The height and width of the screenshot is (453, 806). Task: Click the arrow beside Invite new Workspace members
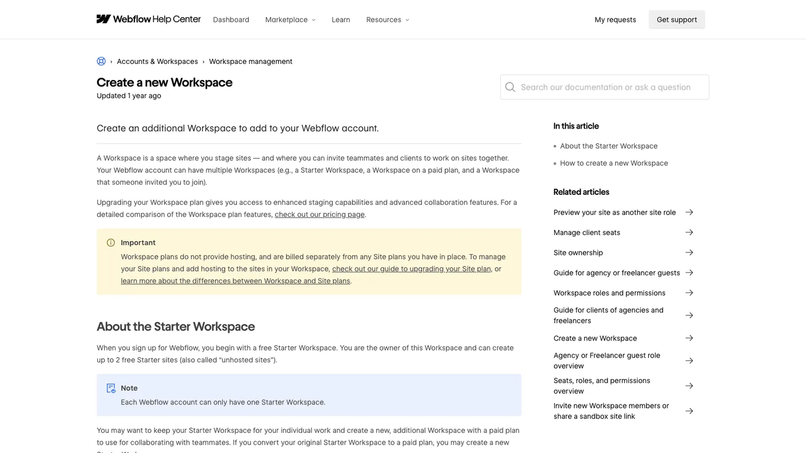tap(689, 411)
